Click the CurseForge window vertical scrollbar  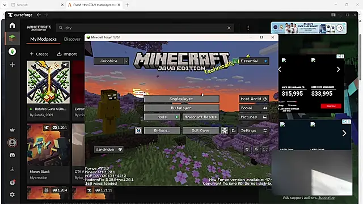[360, 57]
